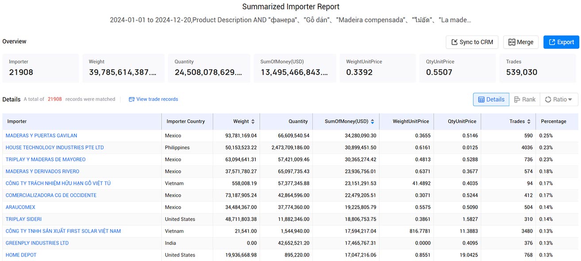Select the Trades overview card 539,030
The image size is (581, 261).
point(539,68)
